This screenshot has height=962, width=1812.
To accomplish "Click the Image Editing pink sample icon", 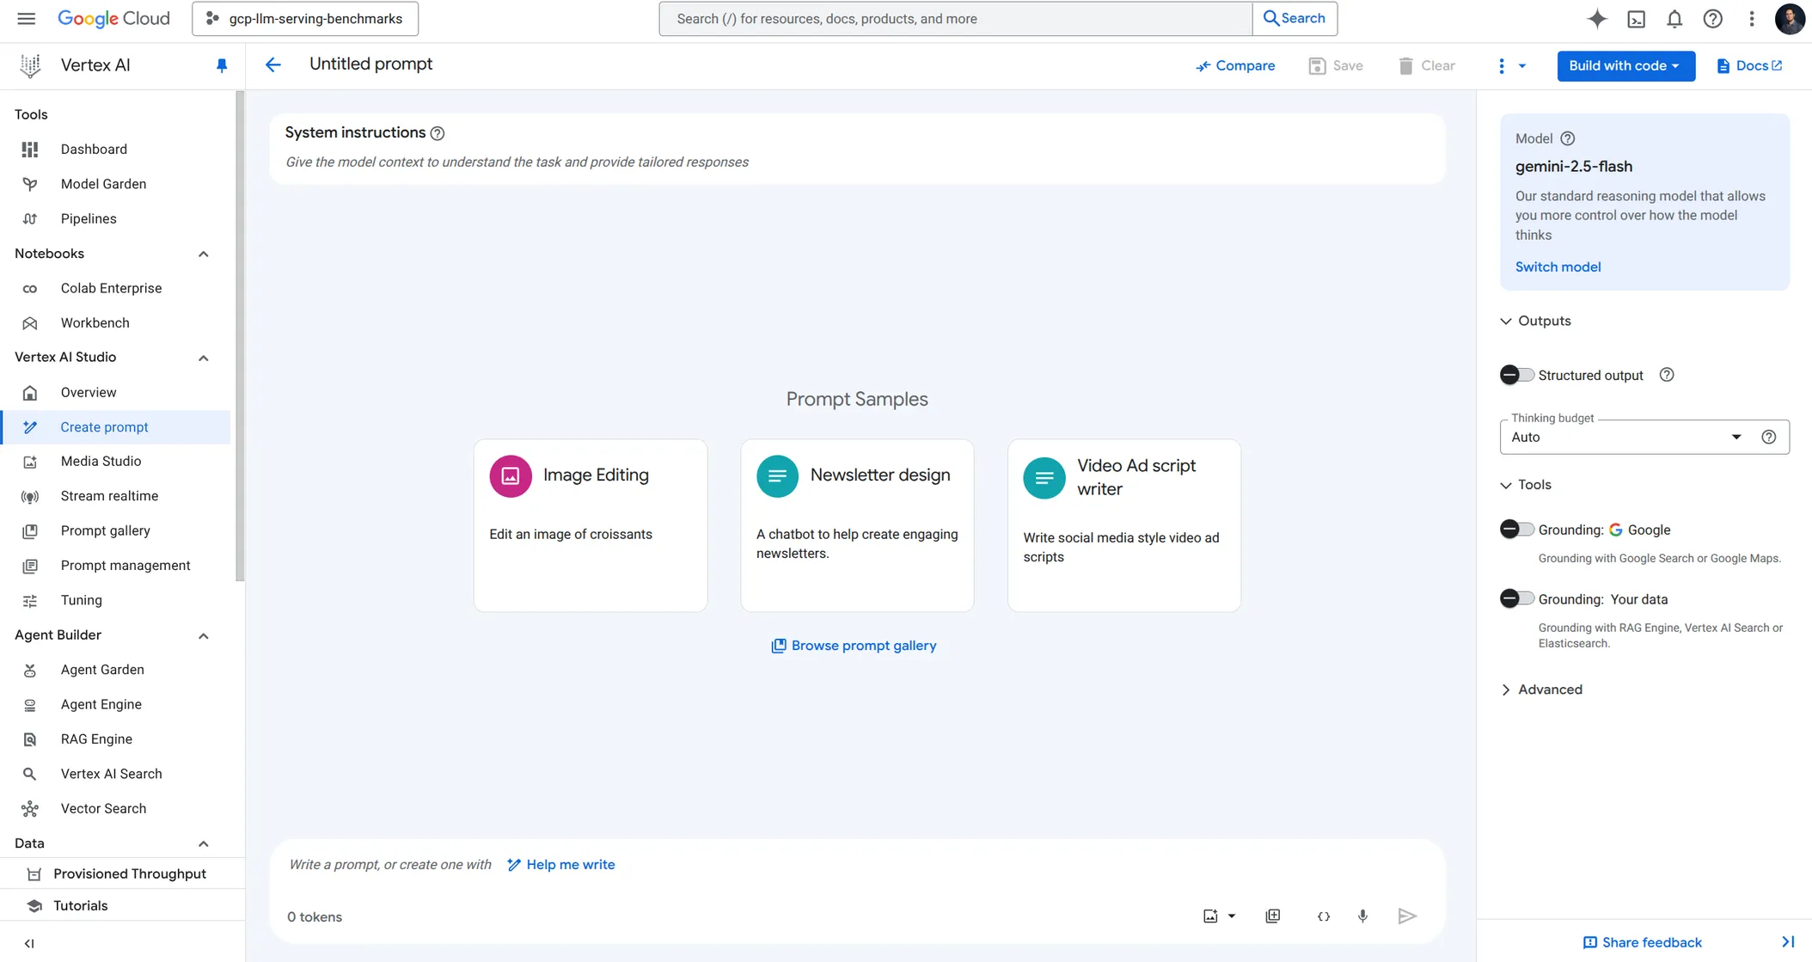I will click(x=511, y=475).
